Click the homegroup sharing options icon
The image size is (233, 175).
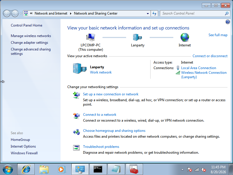[x=76, y=132]
